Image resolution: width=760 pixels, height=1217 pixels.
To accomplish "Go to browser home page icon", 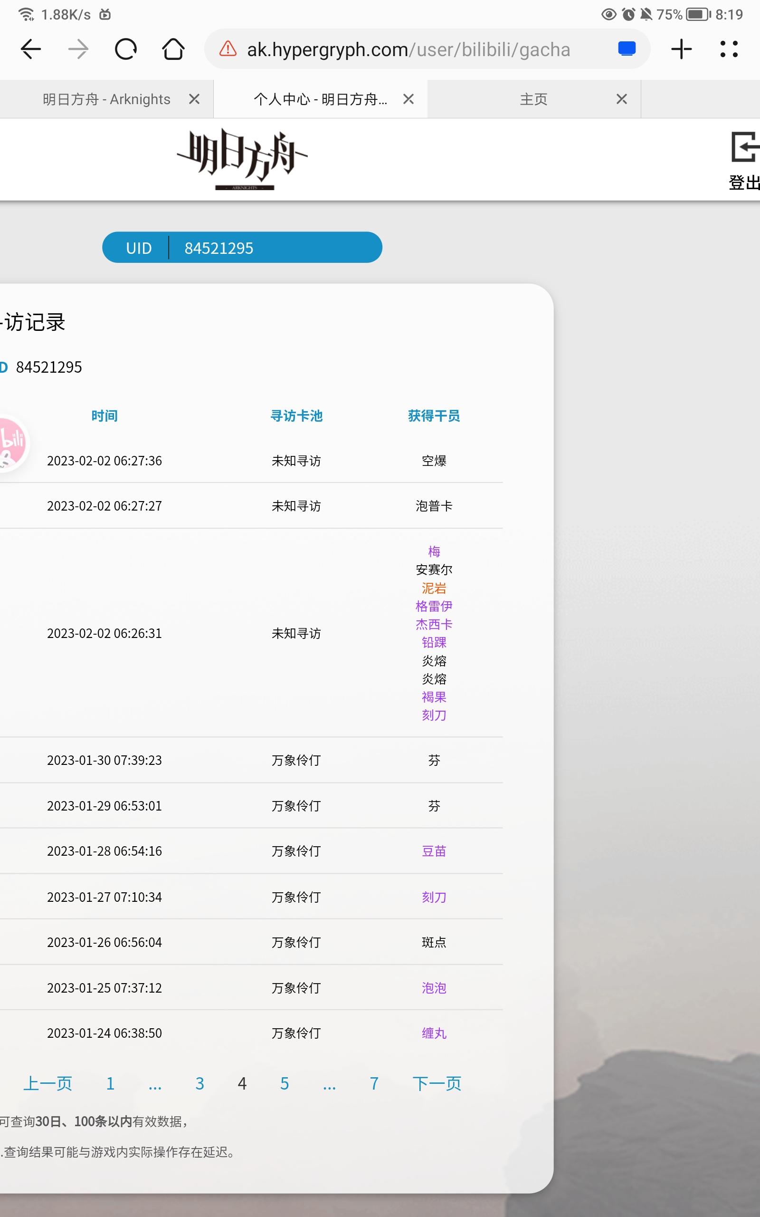I will (x=173, y=49).
